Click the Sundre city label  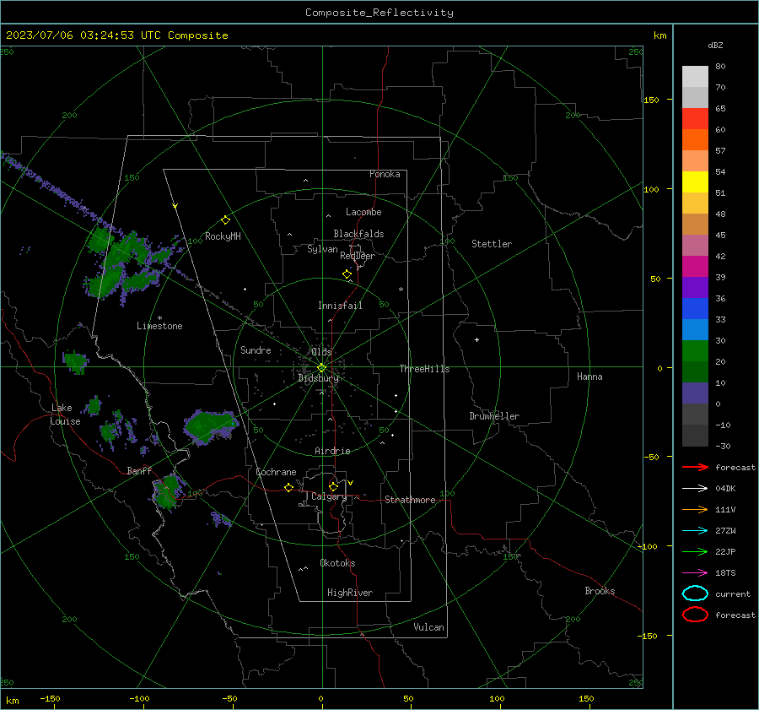coord(256,350)
